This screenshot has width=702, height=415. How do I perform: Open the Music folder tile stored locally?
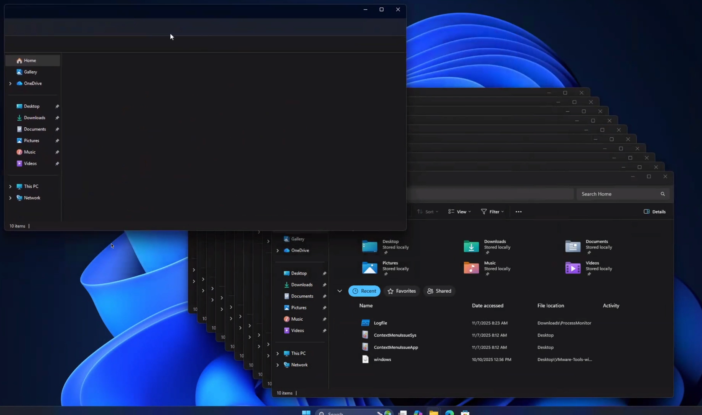click(471, 268)
